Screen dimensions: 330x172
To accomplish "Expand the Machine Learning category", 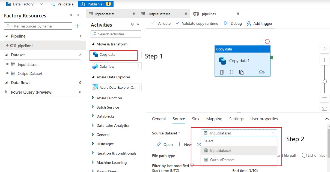I will 93,162.
